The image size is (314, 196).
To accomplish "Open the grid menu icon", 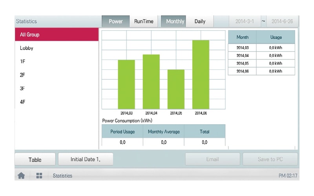I will pyautogui.click(x=39, y=176).
